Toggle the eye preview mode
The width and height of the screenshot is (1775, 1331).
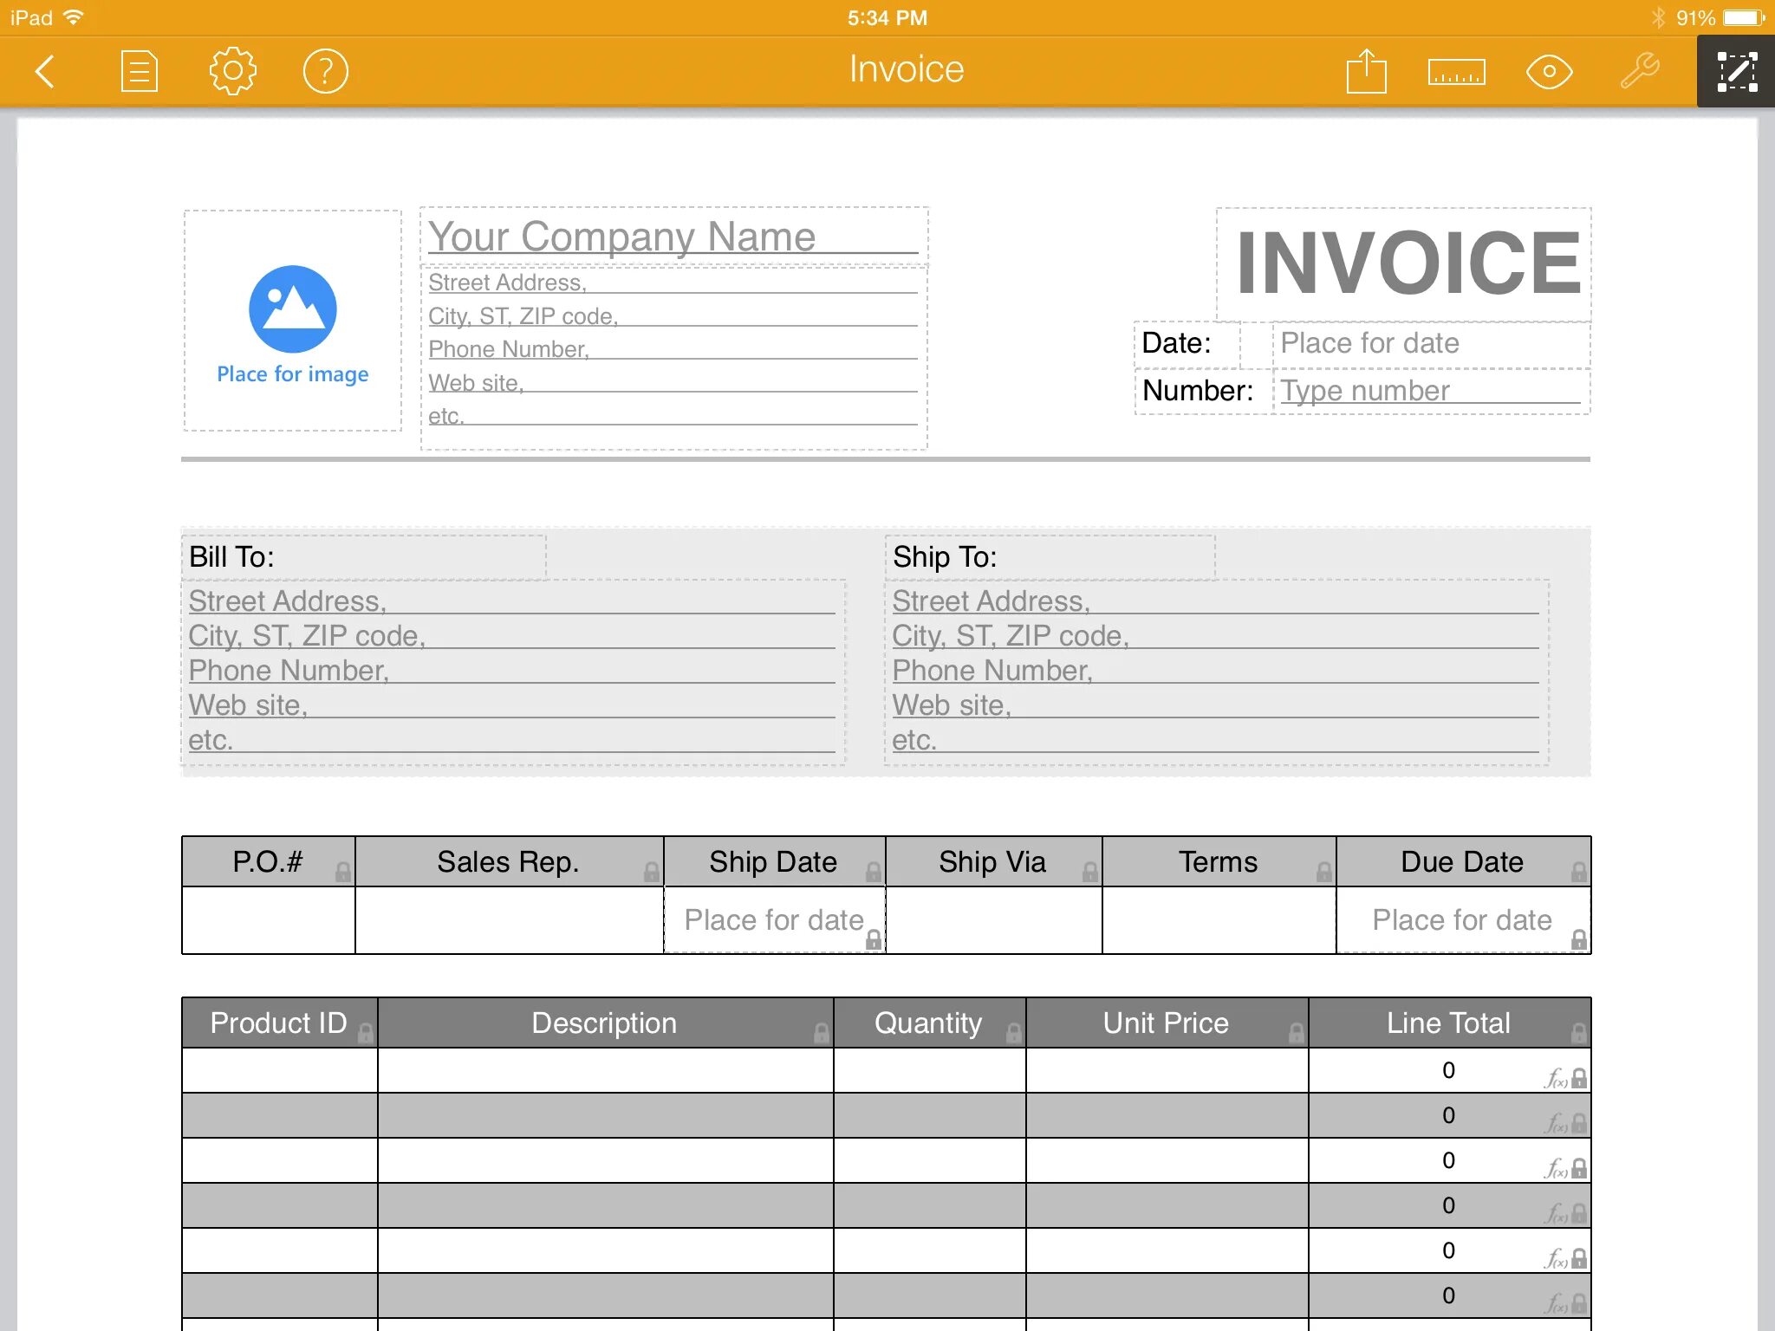click(x=1549, y=71)
